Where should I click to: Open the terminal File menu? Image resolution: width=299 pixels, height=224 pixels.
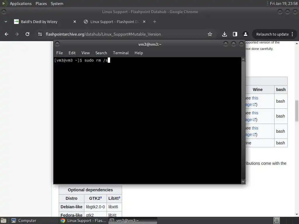(60, 53)
